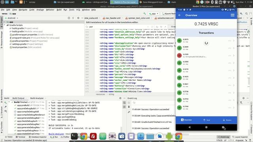Image resolution: width=253 pixels, height=142 pixels.
Task: Hide the Project panel with minus icon
Action: pyautogui.click(x=82, y=18)
